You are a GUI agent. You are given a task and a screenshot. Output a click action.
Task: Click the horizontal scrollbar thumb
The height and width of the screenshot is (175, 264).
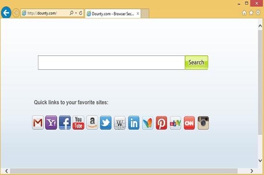[124, 171]
